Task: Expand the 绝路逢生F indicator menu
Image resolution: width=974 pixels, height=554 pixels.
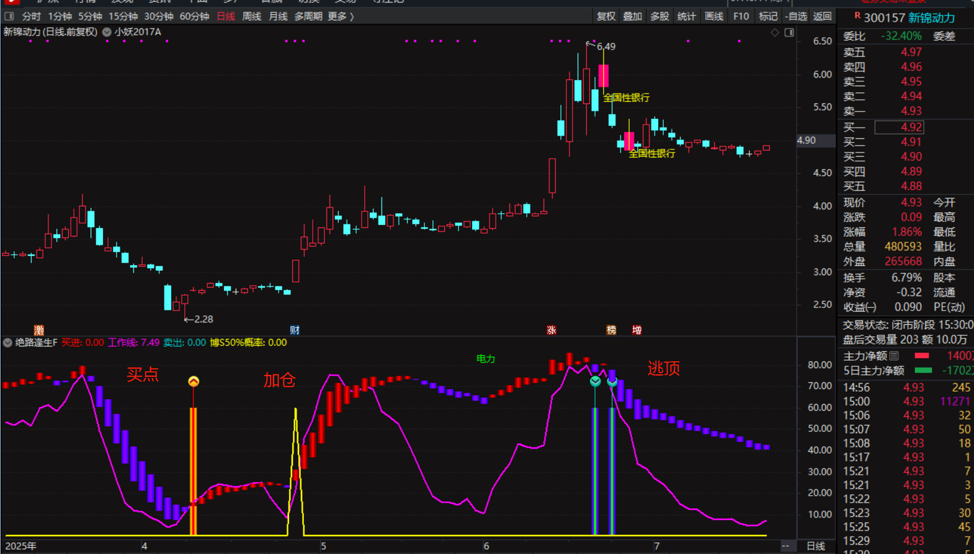Action: coord(7,343)
